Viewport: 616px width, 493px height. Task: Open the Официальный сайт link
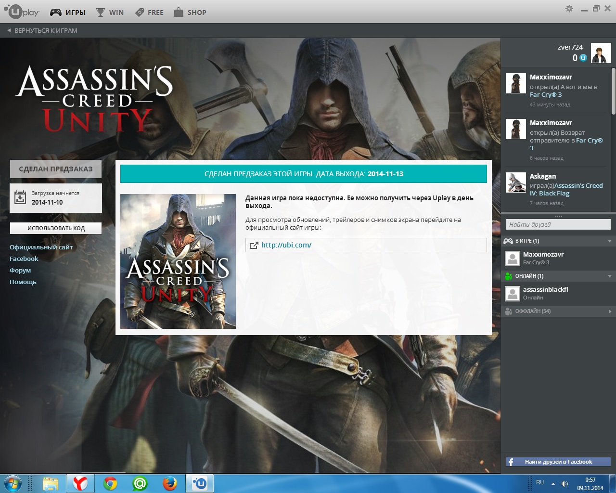(41, 247)
